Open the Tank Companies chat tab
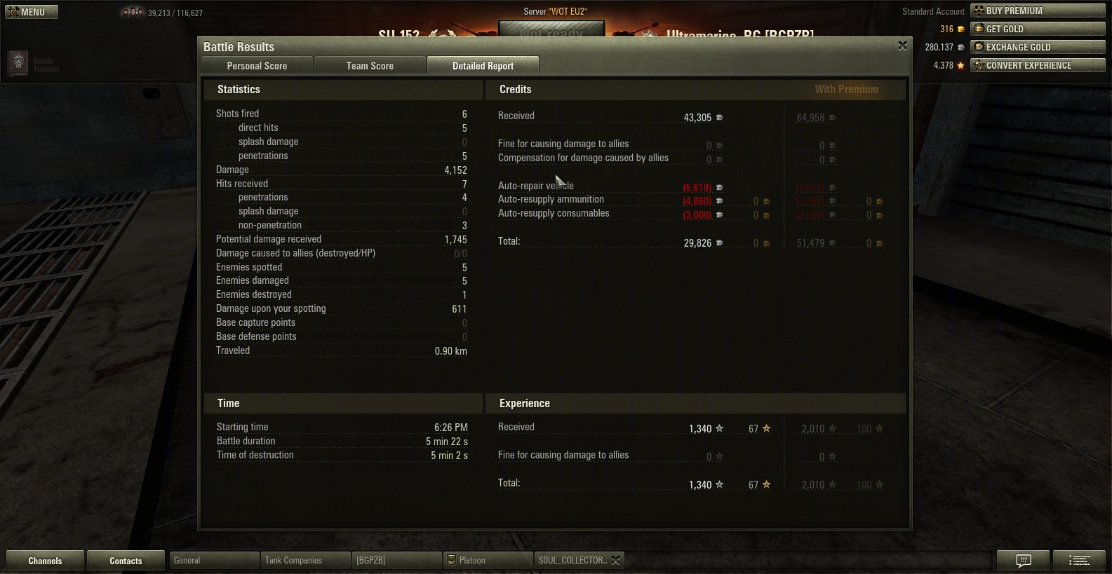 [306, 560]
